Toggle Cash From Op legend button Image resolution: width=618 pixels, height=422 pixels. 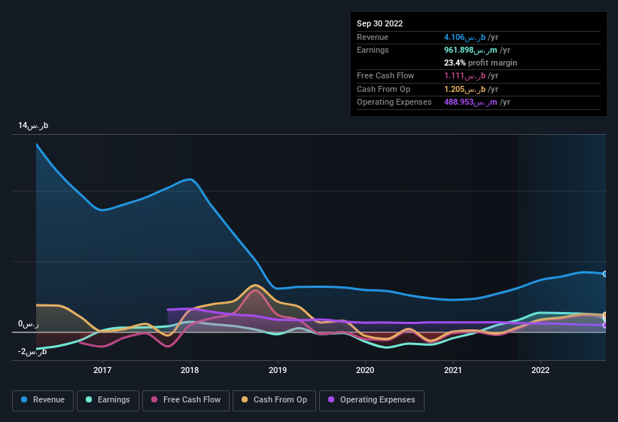coord(274,400)
